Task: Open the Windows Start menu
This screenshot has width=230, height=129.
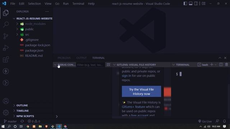Action: [3, 126]
